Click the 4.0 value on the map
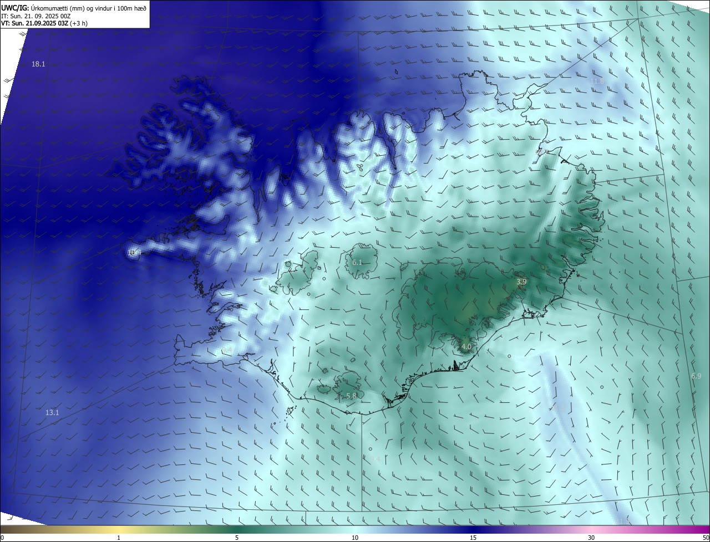The height and width of the screenshot is (542, 710). [x=466, y=347]
